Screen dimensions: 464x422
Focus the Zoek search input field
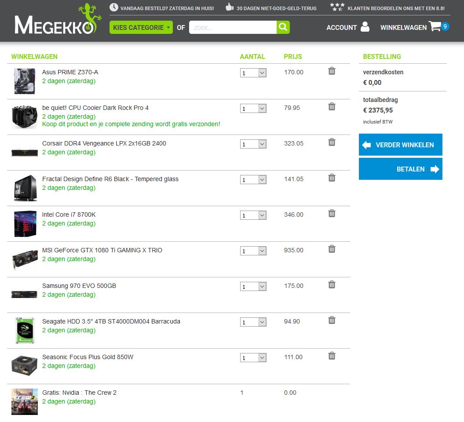233,27
